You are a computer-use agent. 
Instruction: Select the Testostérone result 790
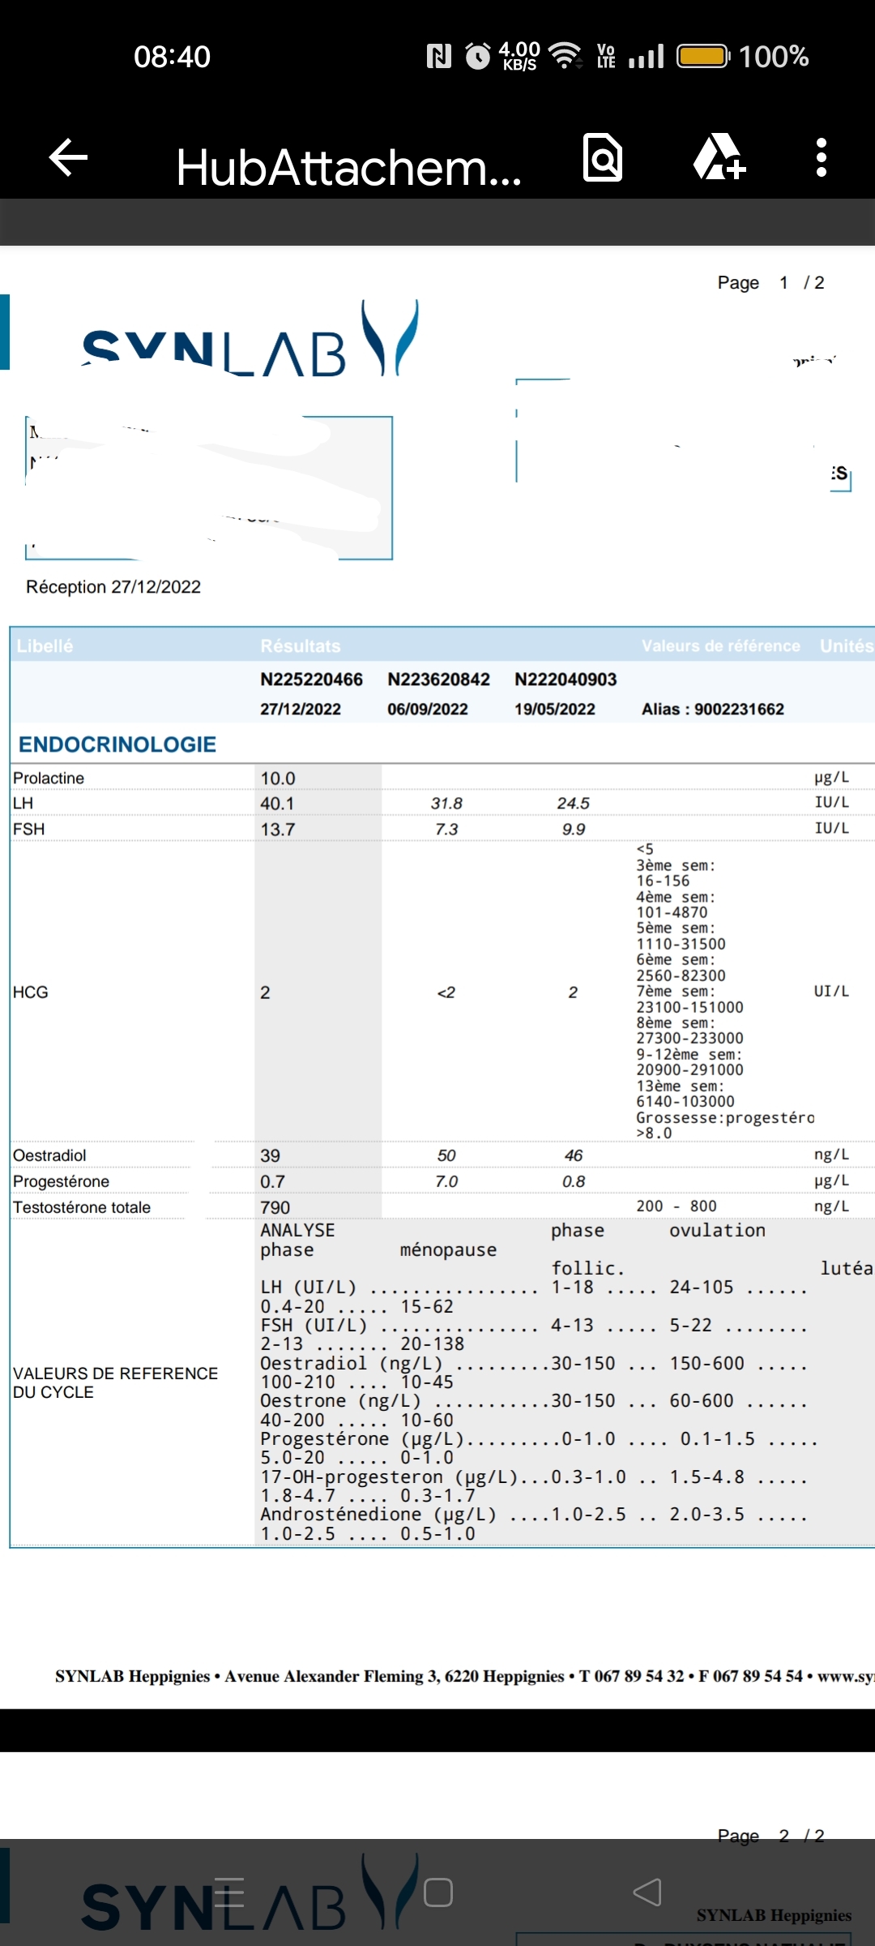pos(275,1207)
